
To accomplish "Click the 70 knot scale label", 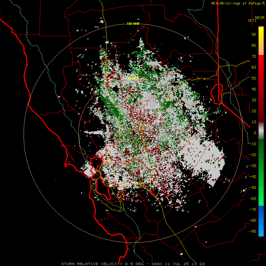I will (x=254, y=56).
